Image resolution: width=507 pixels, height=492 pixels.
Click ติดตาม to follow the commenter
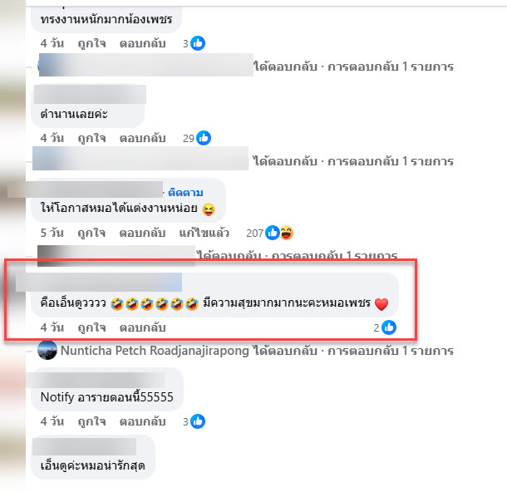185,193
